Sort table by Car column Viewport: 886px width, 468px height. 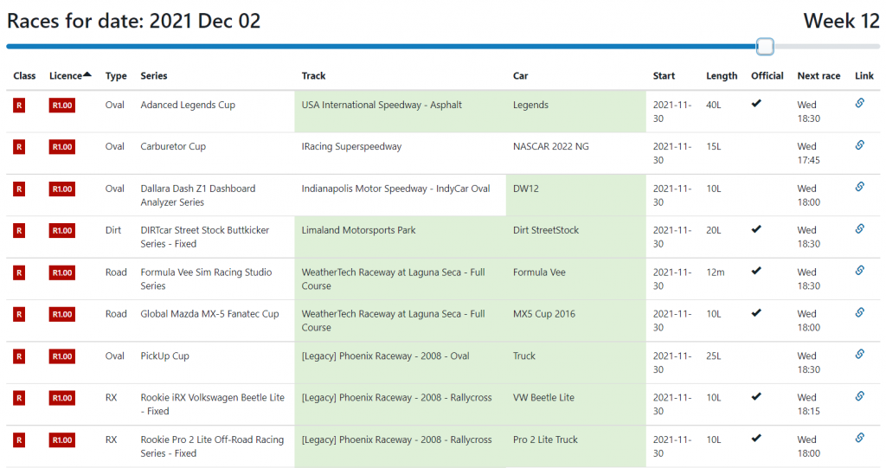[520, 76]
